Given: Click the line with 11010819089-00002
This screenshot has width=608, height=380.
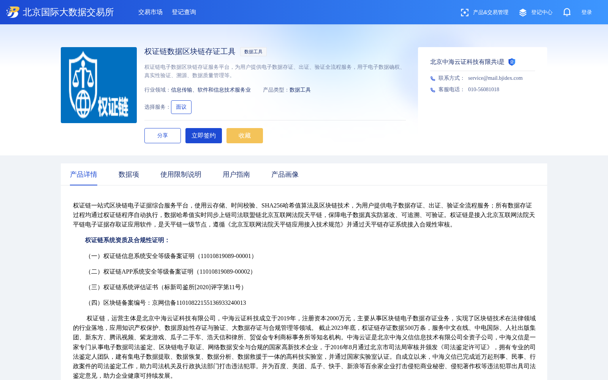Looking at the screenshot, I should [170, 272].
